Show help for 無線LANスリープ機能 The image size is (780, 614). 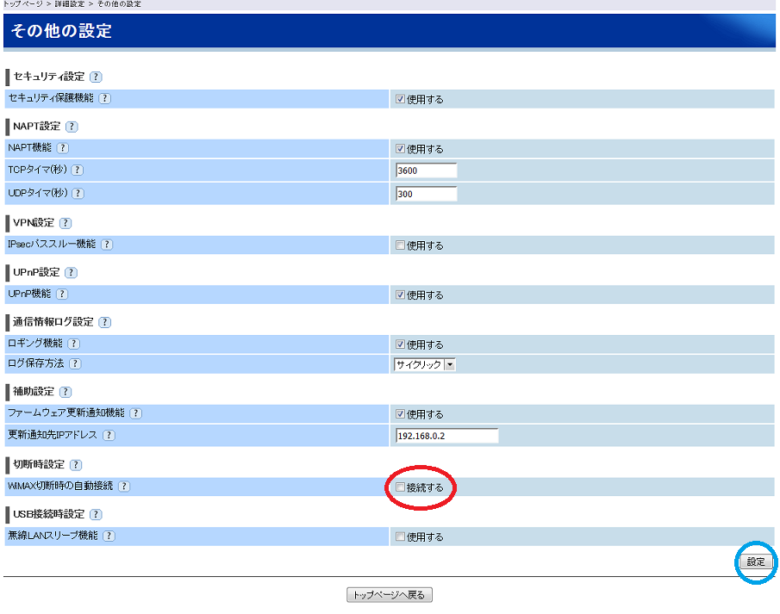109,536
